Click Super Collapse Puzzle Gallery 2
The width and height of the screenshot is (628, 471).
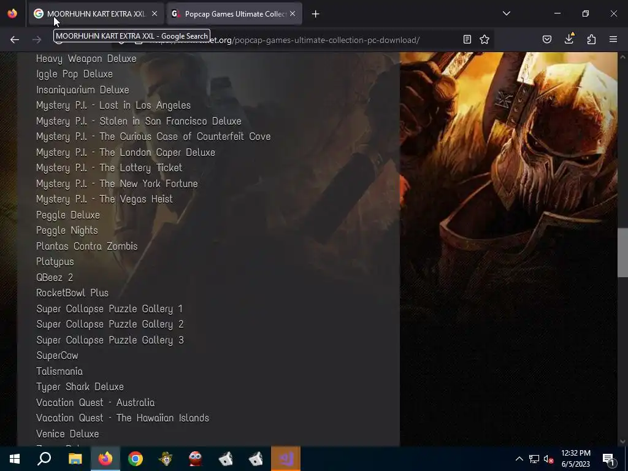point(110,324)
